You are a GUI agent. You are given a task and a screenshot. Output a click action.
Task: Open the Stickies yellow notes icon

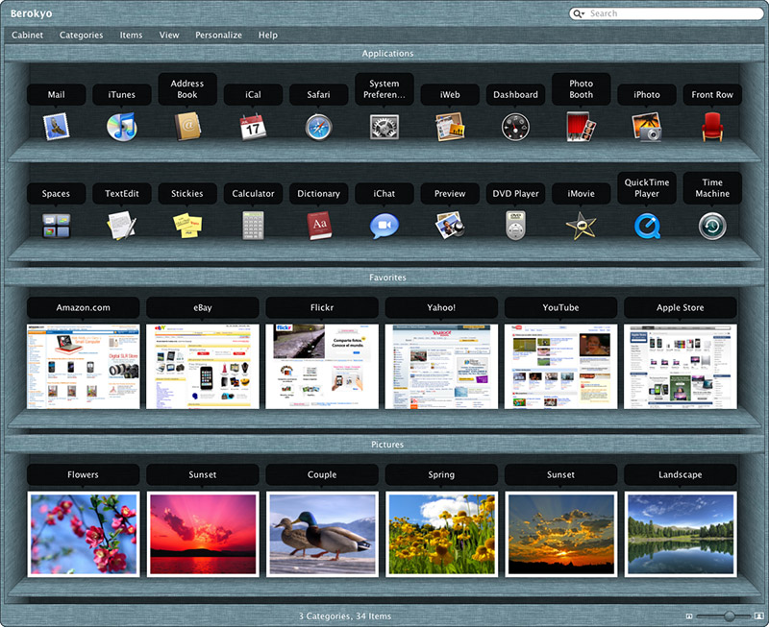[187, 226]
